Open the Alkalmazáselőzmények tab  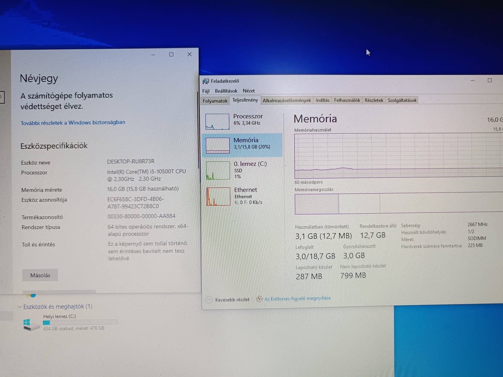287,100
